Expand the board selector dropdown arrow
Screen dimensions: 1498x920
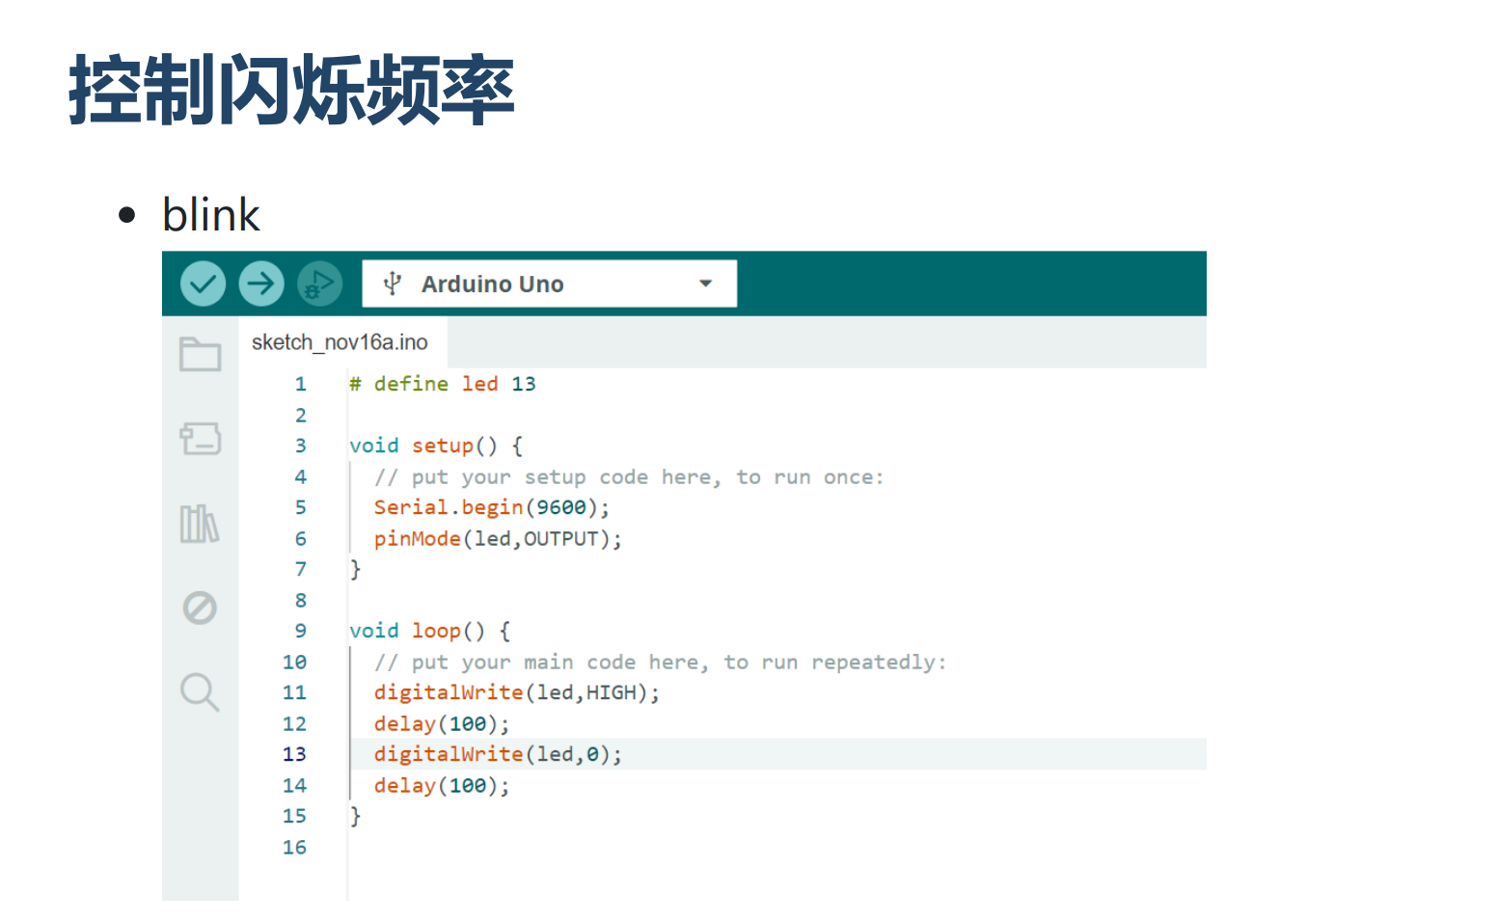(705, 283)
